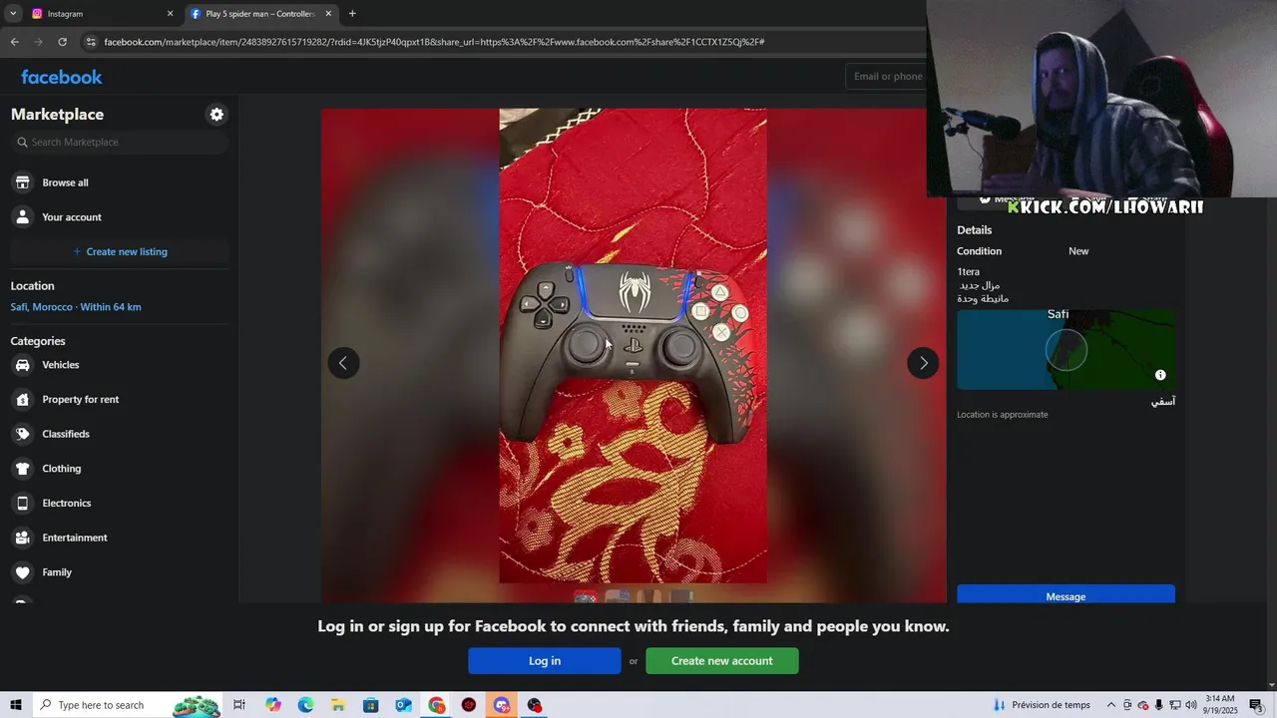Click the Condition New text
The height and width of the screenshot is (718, 1277).
[x=1078, y=251]
